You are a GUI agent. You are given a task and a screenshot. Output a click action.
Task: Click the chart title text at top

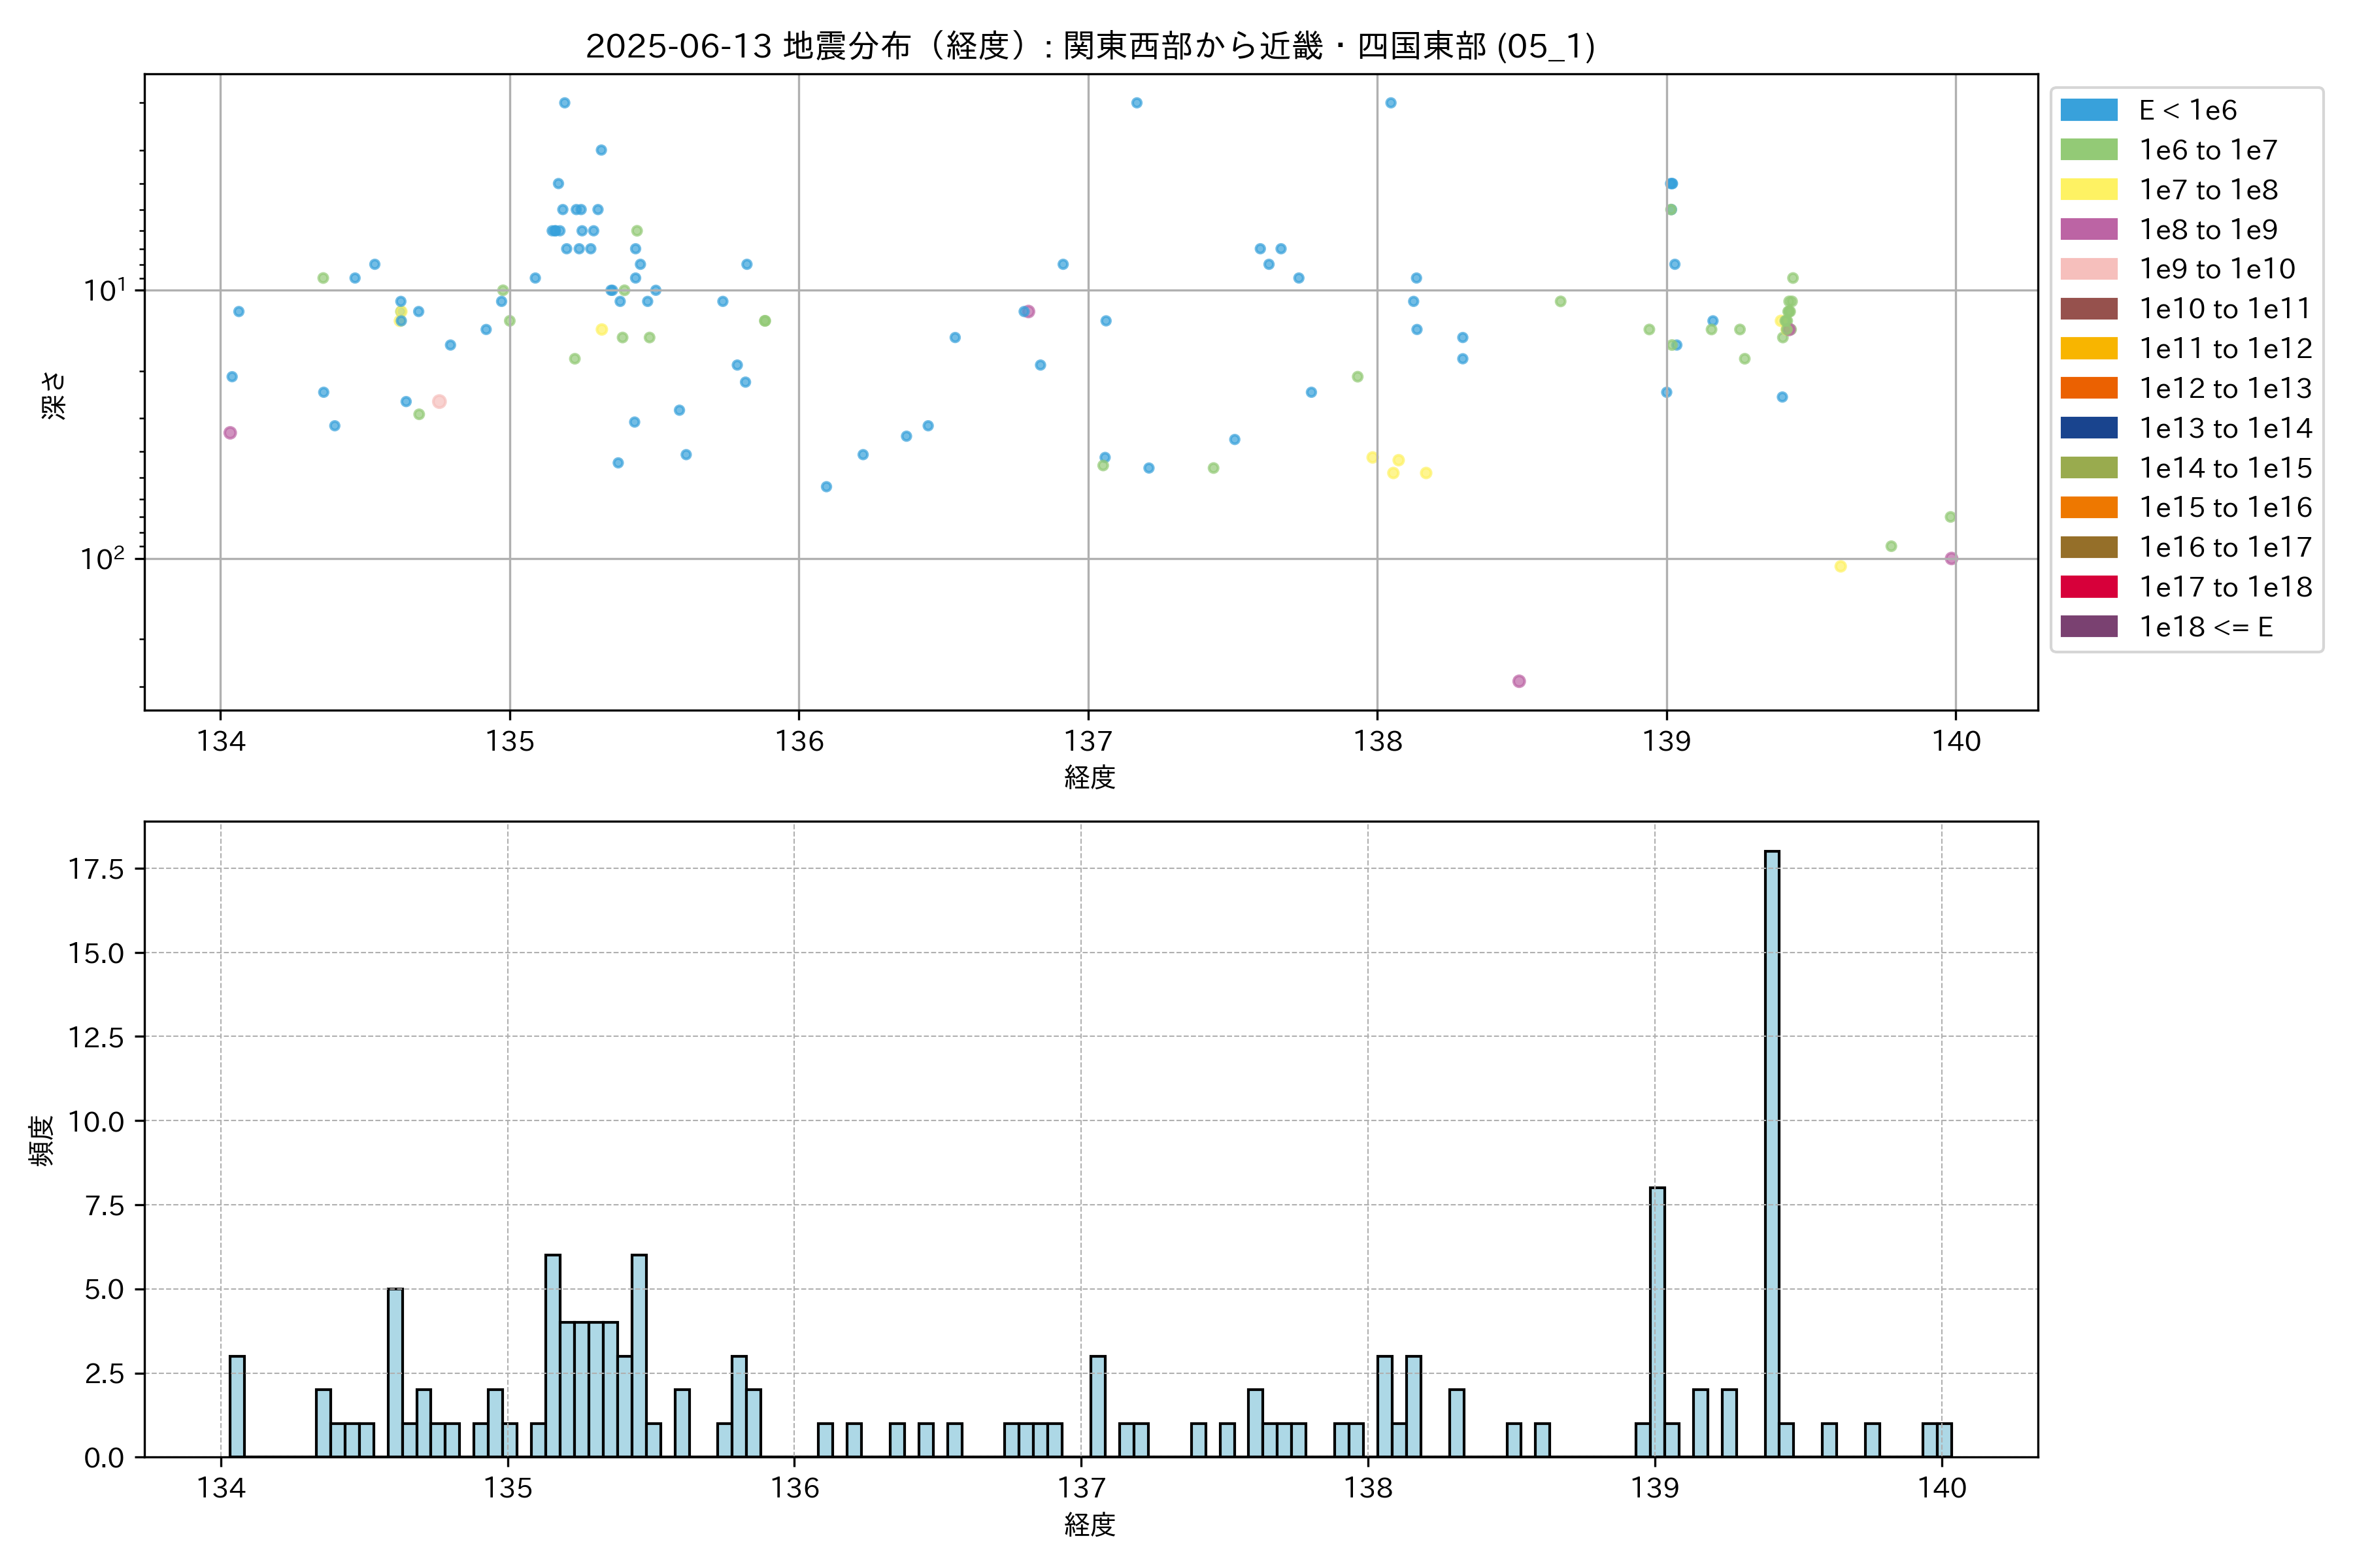[x=1090, y=46]
